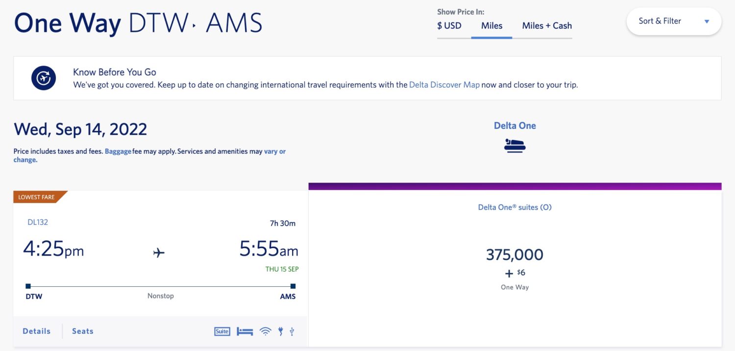This screenshot has width=735, height=351.
Task: Switch pricing to Miles + Cash
Action: tap(546, 25)
